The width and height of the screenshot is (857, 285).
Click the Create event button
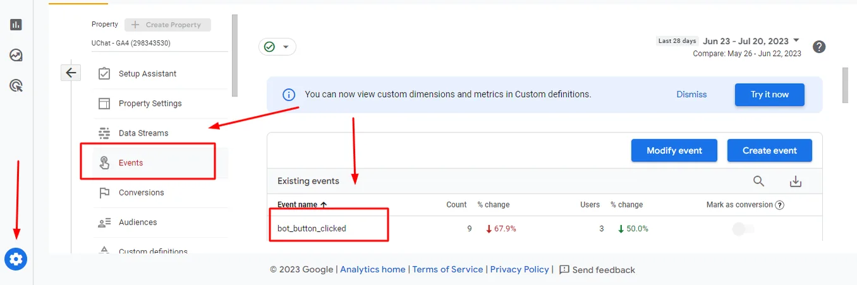tap(770, 151)
